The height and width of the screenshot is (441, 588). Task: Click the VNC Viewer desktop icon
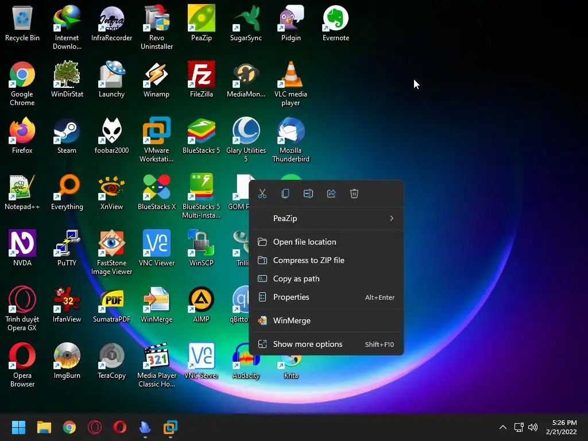point(157,247)
